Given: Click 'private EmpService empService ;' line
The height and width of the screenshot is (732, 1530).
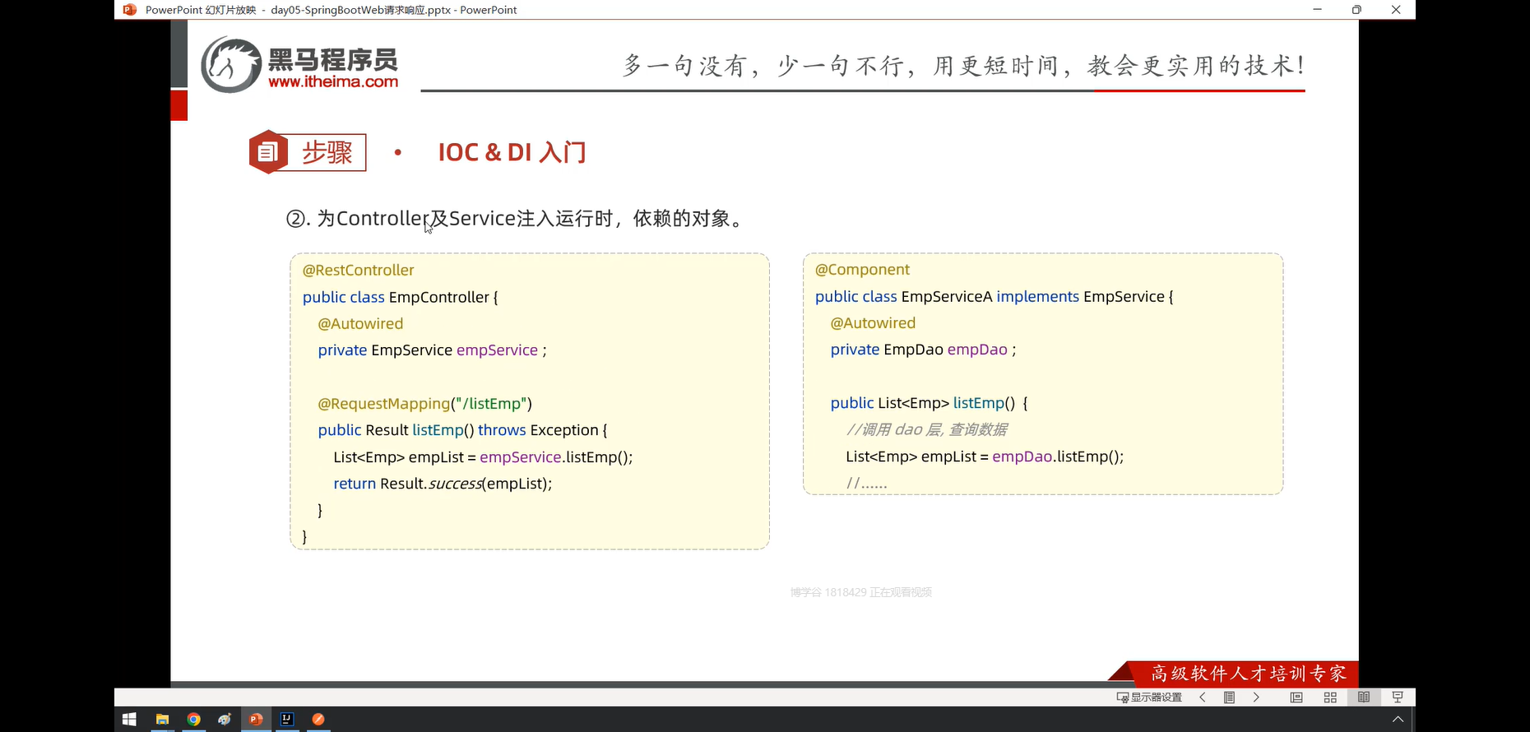Looking at the screenshot, I should (x=433, y=350).
